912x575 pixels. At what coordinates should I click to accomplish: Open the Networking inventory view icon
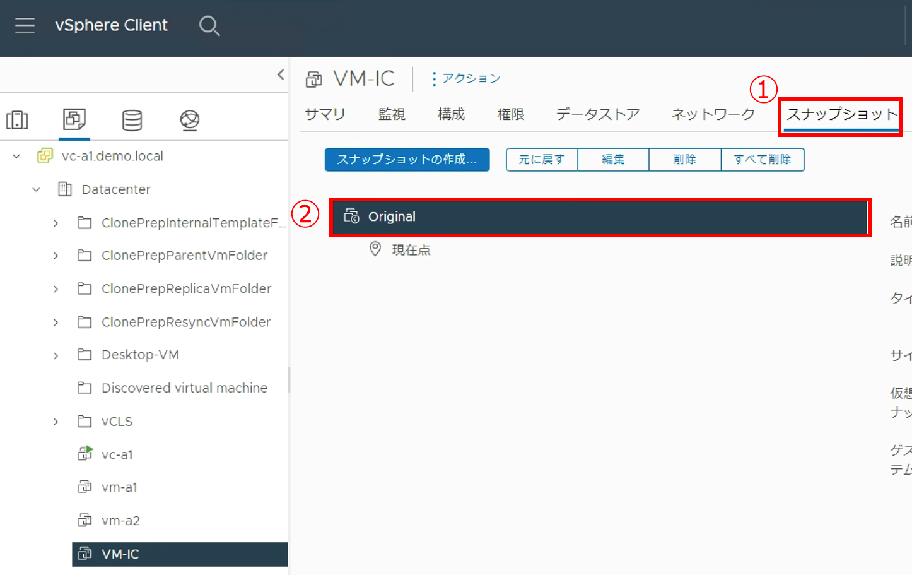189,119
